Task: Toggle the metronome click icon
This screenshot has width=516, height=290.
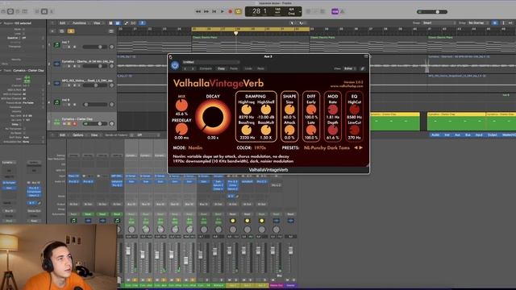Action: (x=342, y=11)
